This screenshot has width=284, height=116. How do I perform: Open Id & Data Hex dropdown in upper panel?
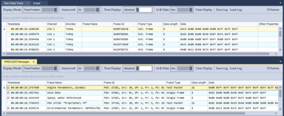click(182, 10)
